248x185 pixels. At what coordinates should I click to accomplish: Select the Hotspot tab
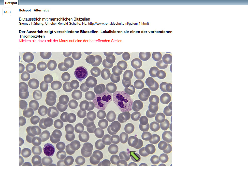coord(11,3)
